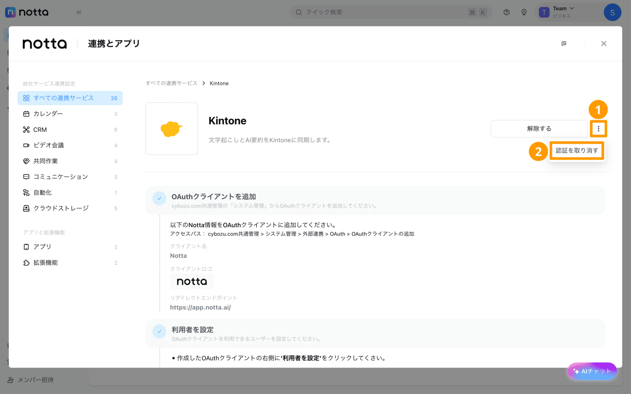This screenshot has height=394, width=631.
Task: Click the Kintone cloud logo thumbnail
Action: (x=172, y=129)
